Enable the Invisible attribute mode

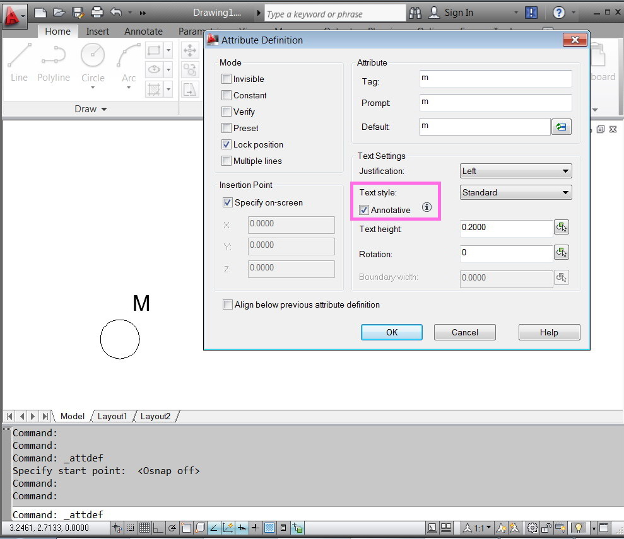[x=226, y=78]
